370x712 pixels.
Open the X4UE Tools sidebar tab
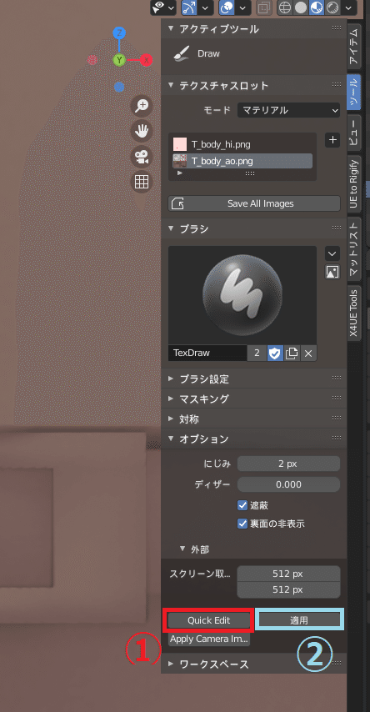pos(354,313)
